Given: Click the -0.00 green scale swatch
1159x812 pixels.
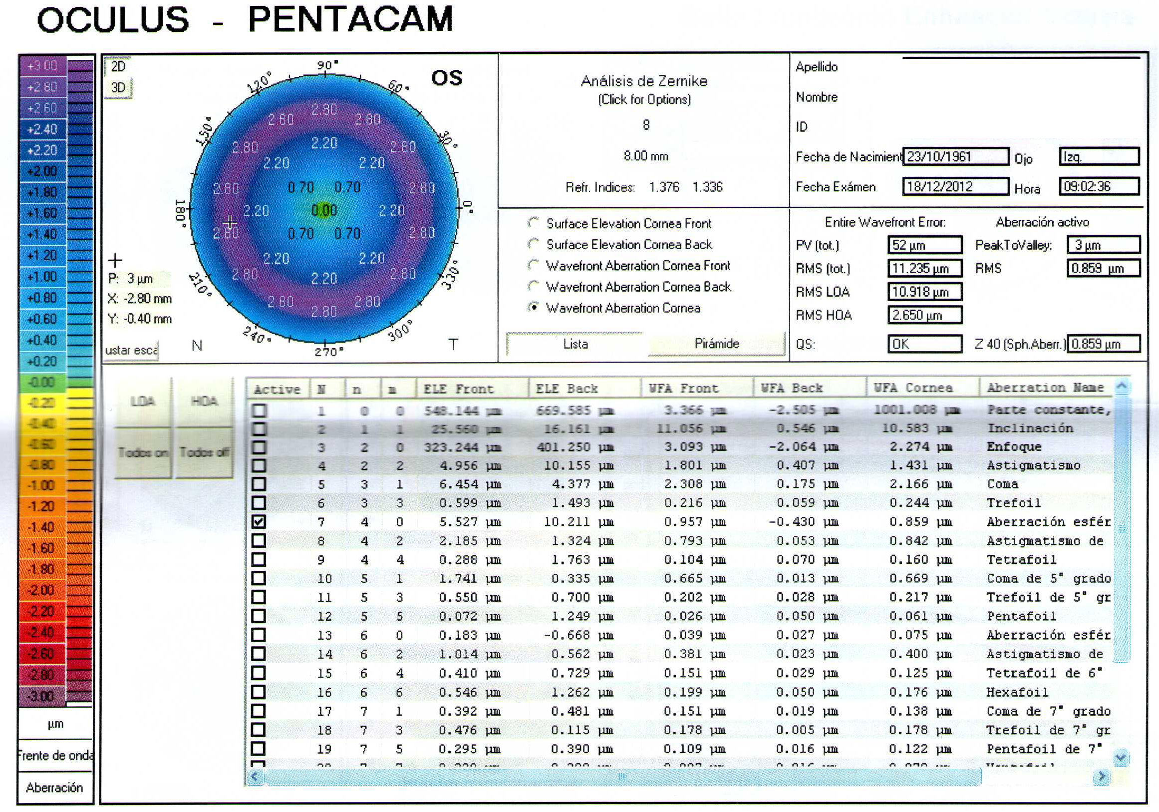Looking at the screenshot, I should coord(42,382).
